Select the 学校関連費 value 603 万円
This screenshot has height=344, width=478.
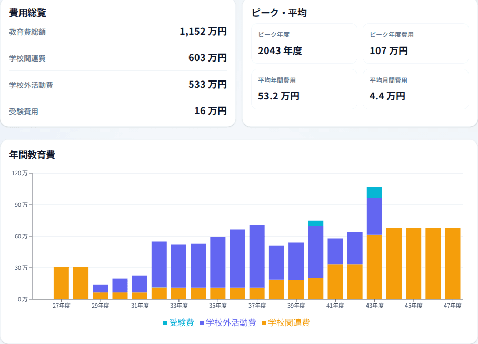pos(207,57)
